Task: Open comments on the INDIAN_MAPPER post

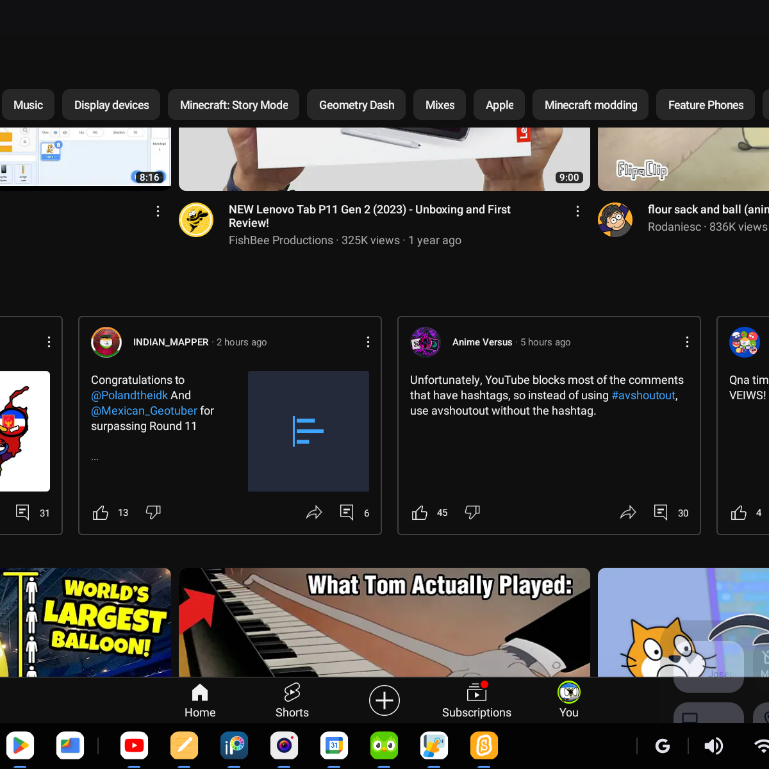Action: [347, 513]
